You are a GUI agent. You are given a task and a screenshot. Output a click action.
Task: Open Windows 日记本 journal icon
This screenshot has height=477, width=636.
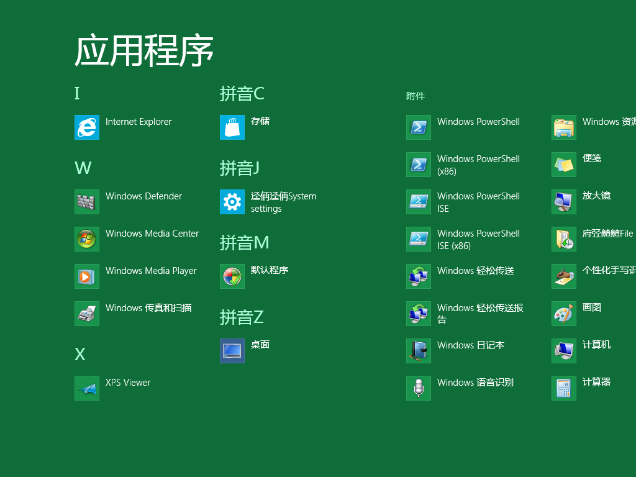click(419, 351)
